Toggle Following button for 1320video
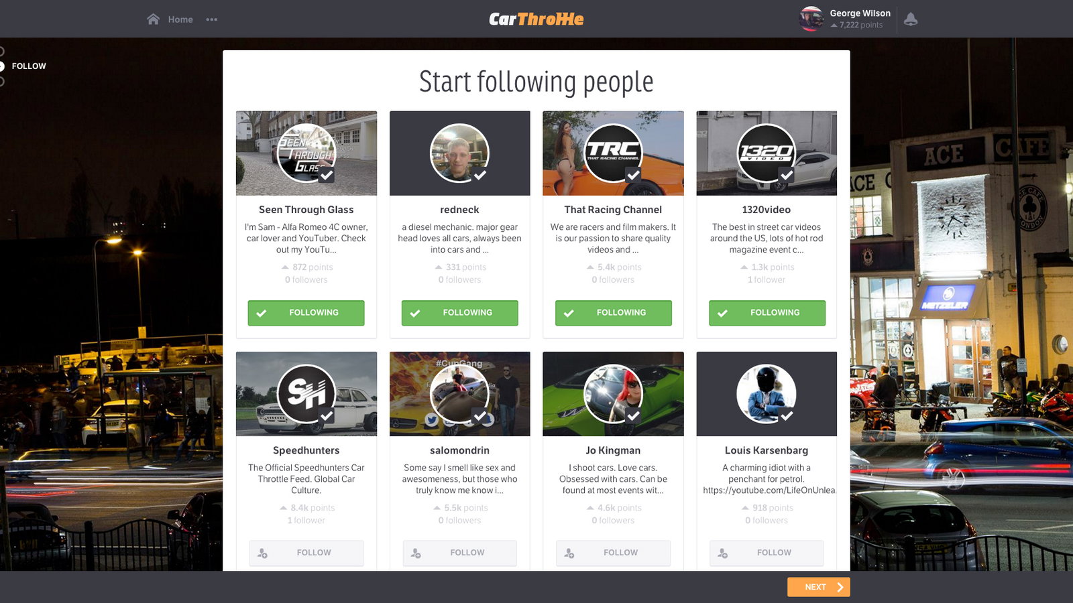Viewport: 1073px width, 603px height. (767, 313)
